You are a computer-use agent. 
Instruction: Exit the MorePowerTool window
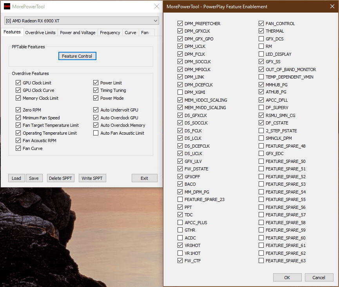[145, 178]
